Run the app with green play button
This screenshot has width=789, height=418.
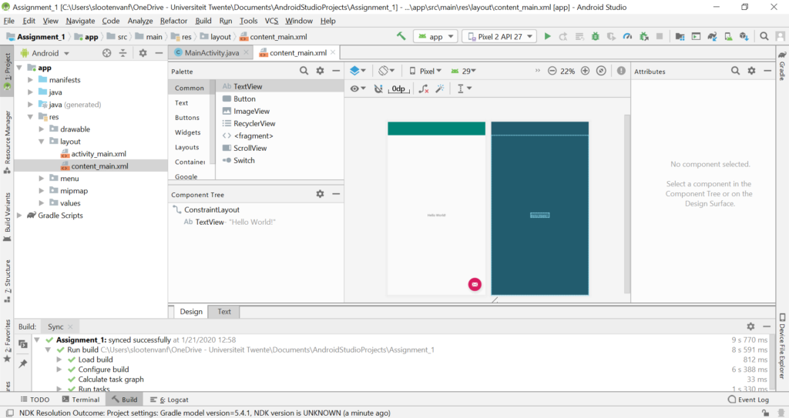click(x=548, y=36)
